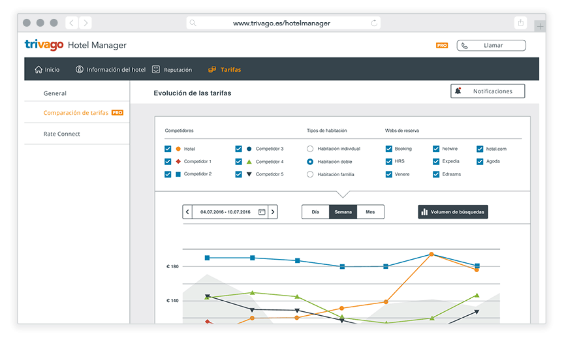Click the PRO badge in header
The height and width of the screenshot is (338, 564).
pos(442,45)
